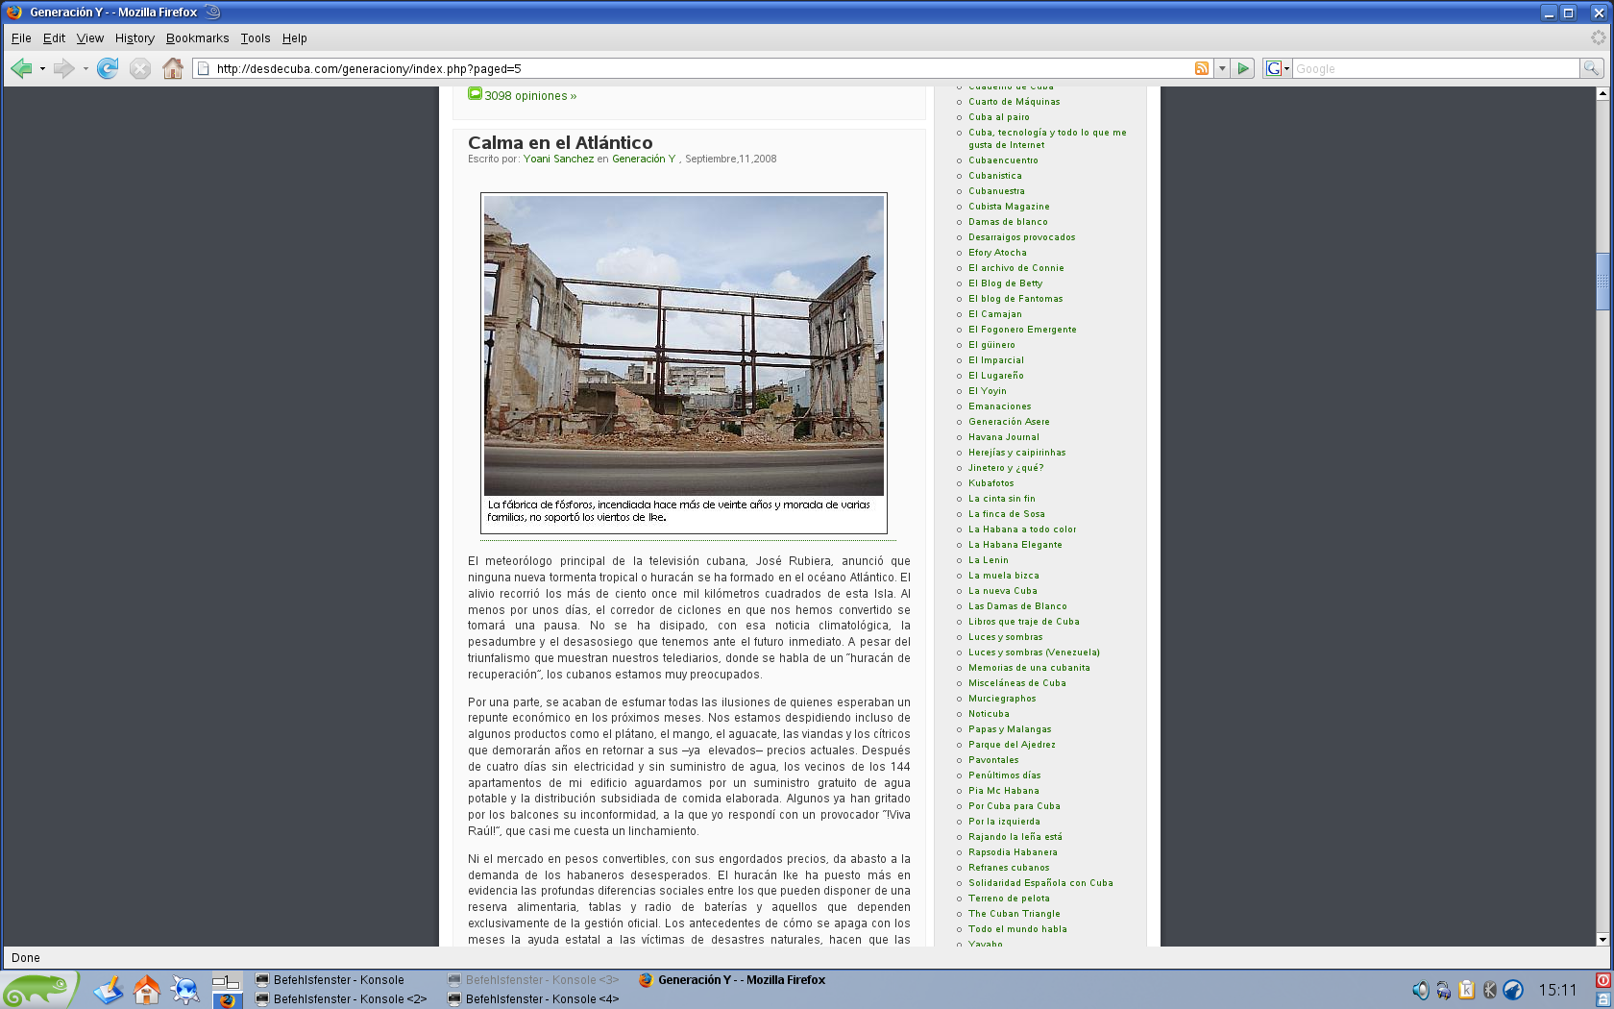Open the volume speaker tray icon
The width and height of the screenshot is (1614, 1009).
1420,990
